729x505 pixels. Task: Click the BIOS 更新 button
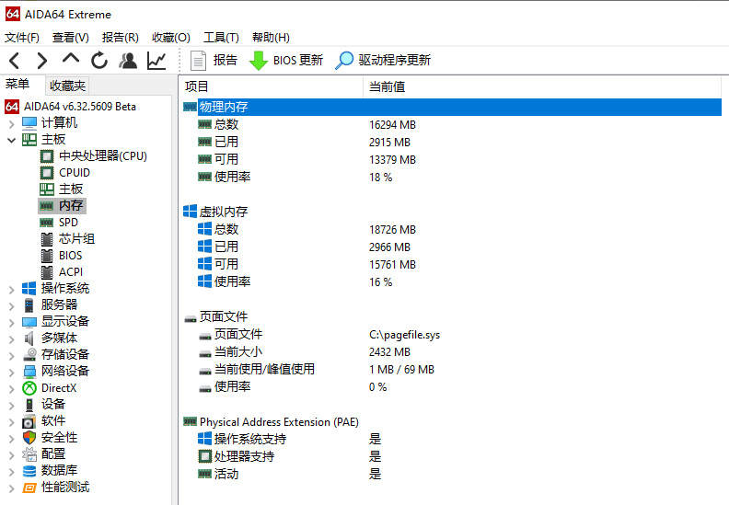point(286,61)
